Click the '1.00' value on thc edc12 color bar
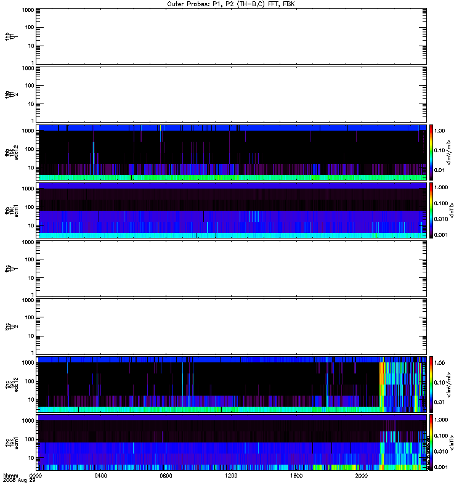The height and width of the screenshot is (493, 462). [x=439, y=362]
